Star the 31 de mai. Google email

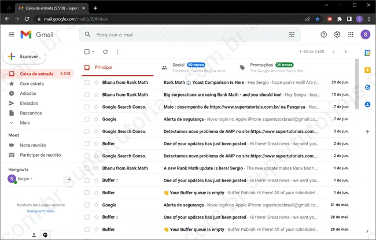pos(96,205)
